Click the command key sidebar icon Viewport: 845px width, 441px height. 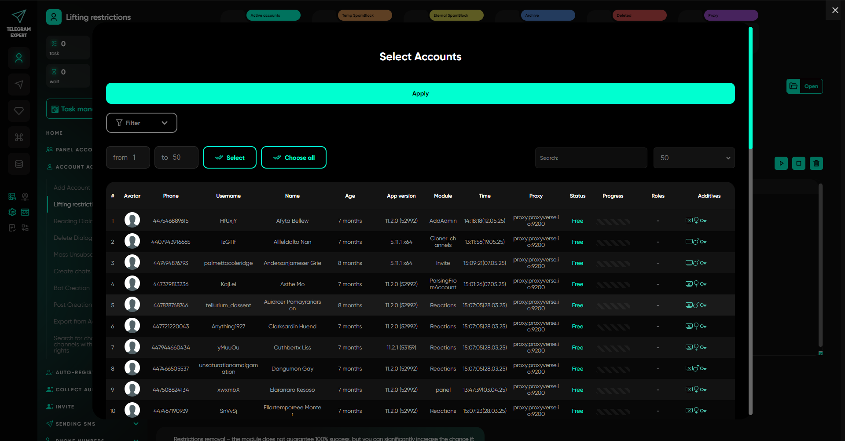tap(19, 137)
